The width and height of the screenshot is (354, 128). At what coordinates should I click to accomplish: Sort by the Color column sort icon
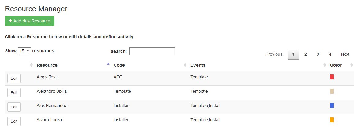pyautogui.click(x=352, y=65)
